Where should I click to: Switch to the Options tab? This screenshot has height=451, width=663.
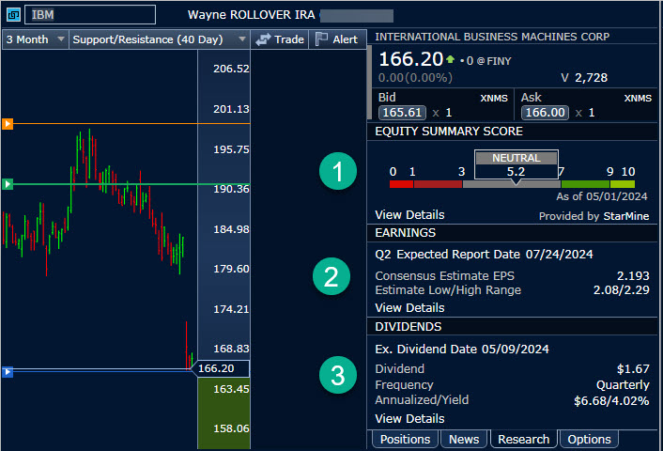click(x=590, y=439)
